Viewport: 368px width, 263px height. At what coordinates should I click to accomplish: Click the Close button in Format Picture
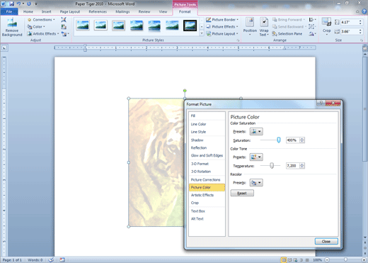click(x=326, y=241)
